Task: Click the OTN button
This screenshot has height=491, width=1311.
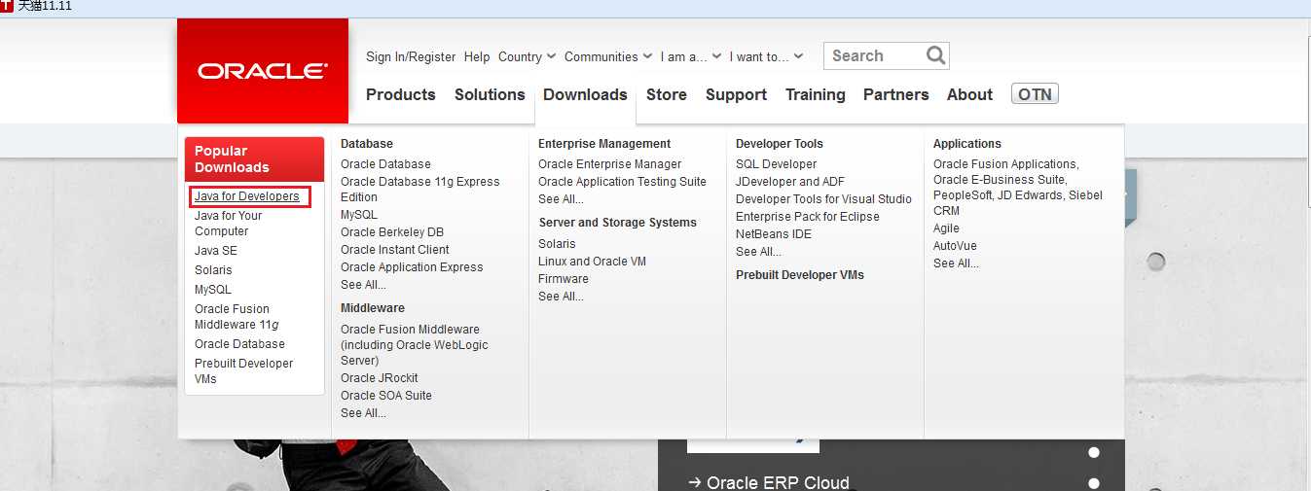Action: point(1035,94)
